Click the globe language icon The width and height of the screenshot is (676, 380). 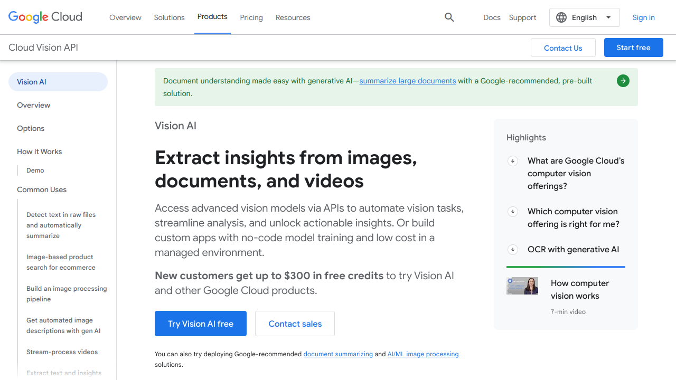(561, 17)
